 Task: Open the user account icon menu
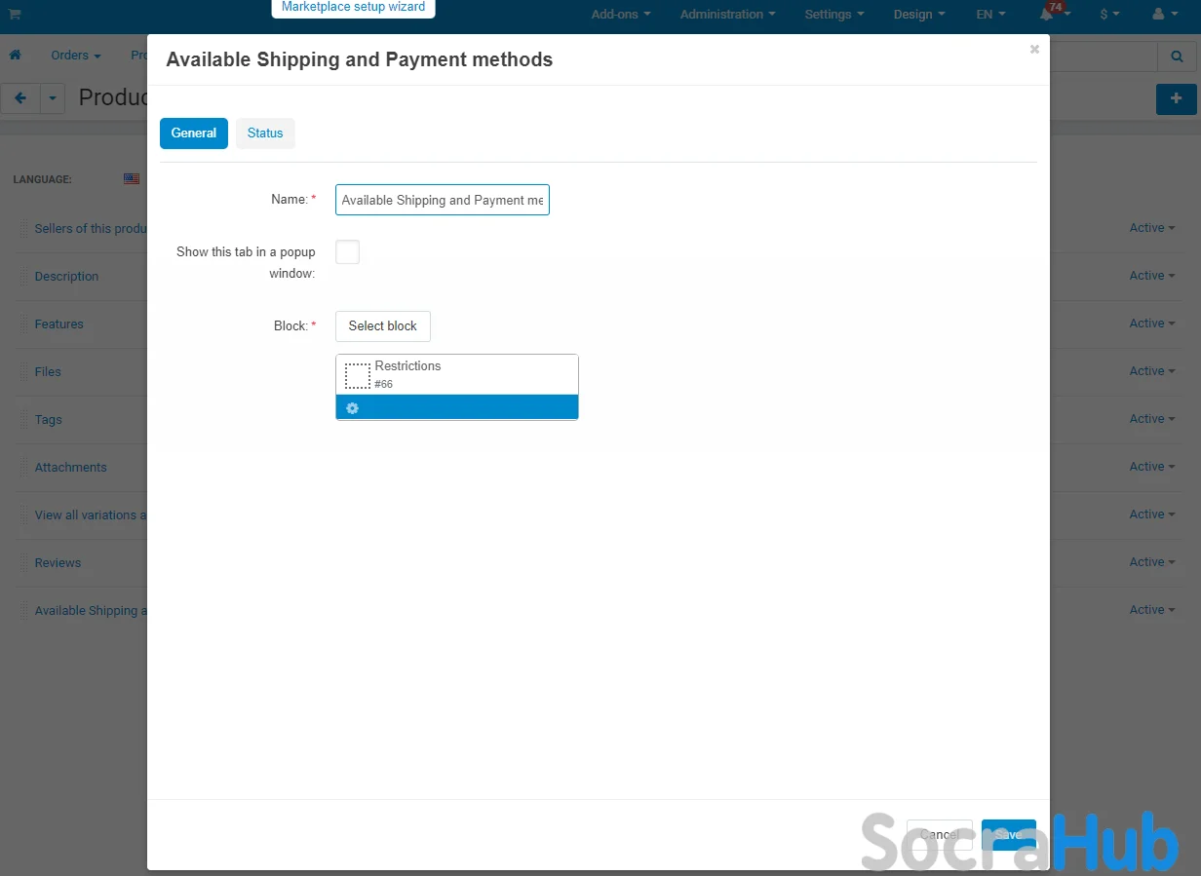[x=1162, y=15]
